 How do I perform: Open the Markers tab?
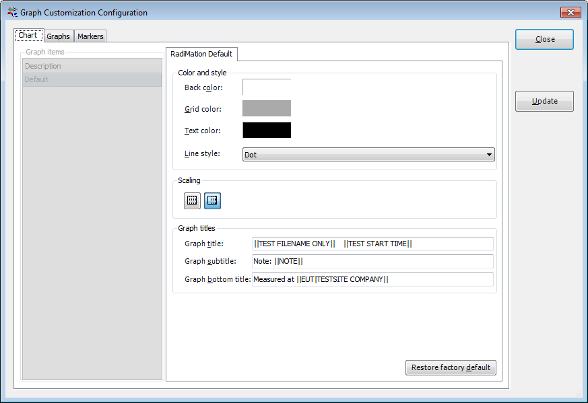click(x=90, y=36)
